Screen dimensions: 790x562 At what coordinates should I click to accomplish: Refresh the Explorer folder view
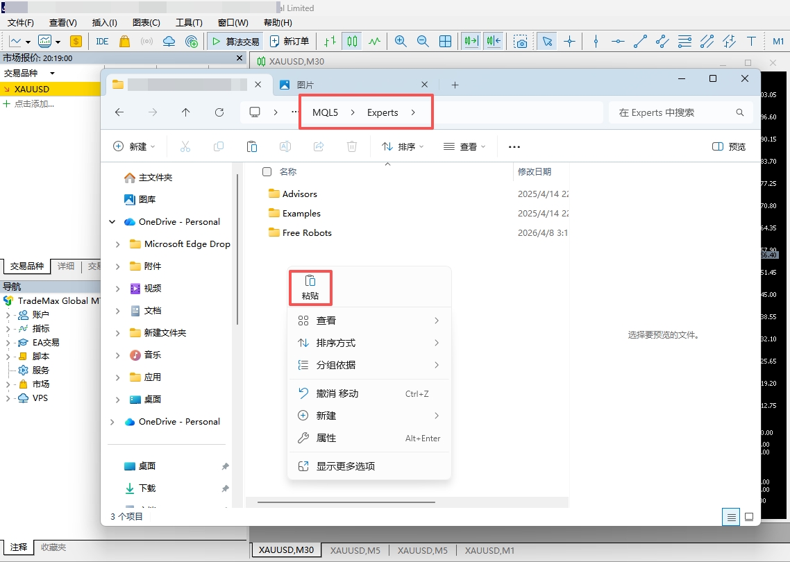click(219, 113)
